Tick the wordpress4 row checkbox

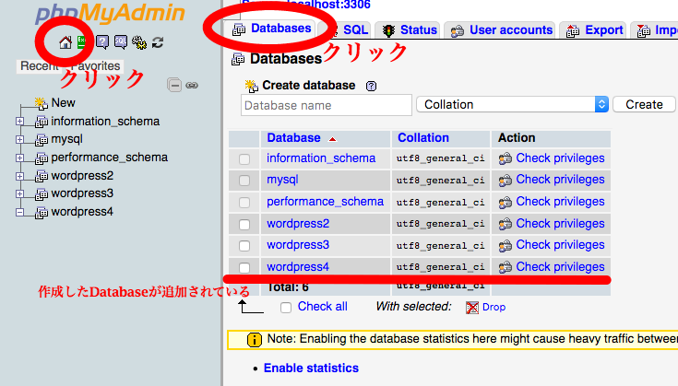click(244, 268)
